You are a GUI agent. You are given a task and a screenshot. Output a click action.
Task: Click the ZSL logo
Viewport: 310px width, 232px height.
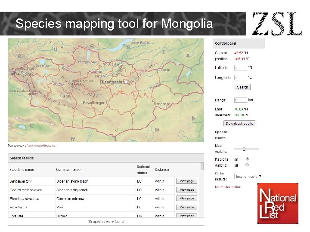tap(277, 24)
